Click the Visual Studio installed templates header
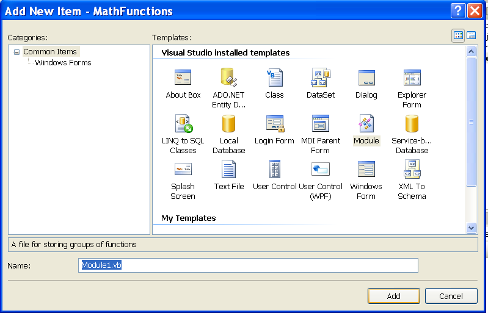The width and height of the screenshot is (488, 313). 225,53
